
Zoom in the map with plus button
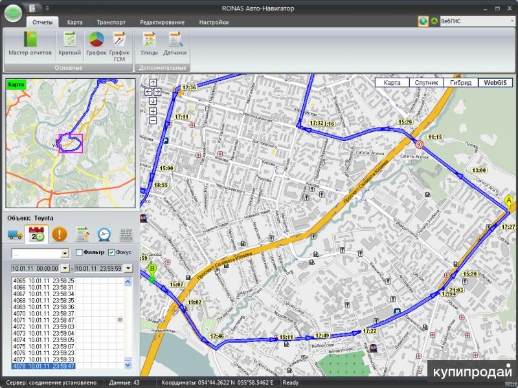click(153, 111)
